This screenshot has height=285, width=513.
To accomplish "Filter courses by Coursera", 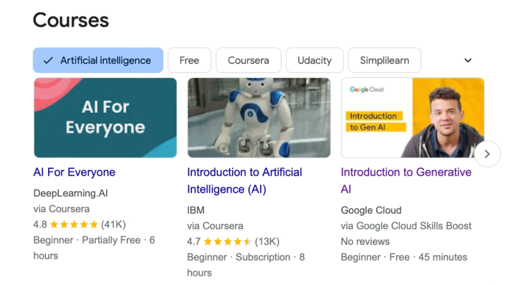I will [248, 60].
